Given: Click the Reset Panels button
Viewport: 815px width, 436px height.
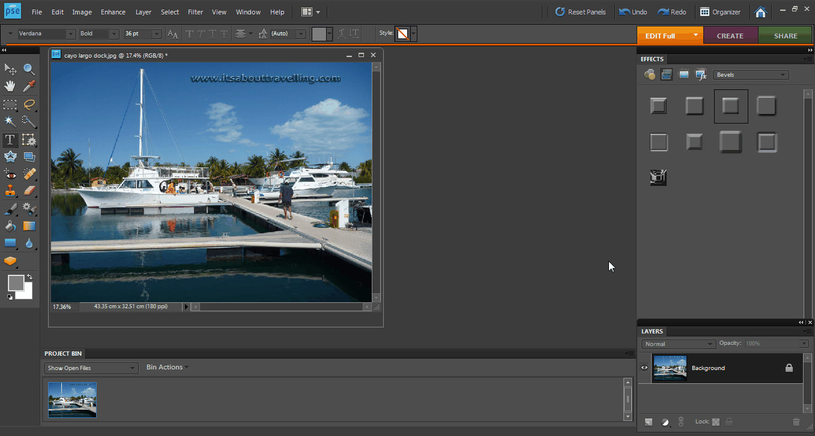Looking at the screenshot, I should point(580,12).
